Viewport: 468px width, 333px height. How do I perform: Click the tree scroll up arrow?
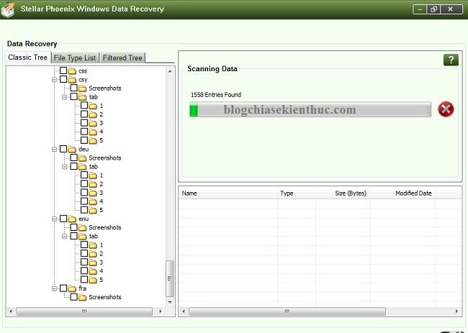tap(170, 71)
